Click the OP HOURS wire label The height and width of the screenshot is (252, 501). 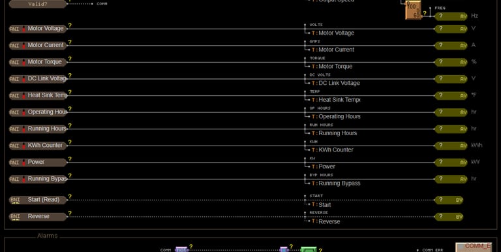tap(320, 108)
